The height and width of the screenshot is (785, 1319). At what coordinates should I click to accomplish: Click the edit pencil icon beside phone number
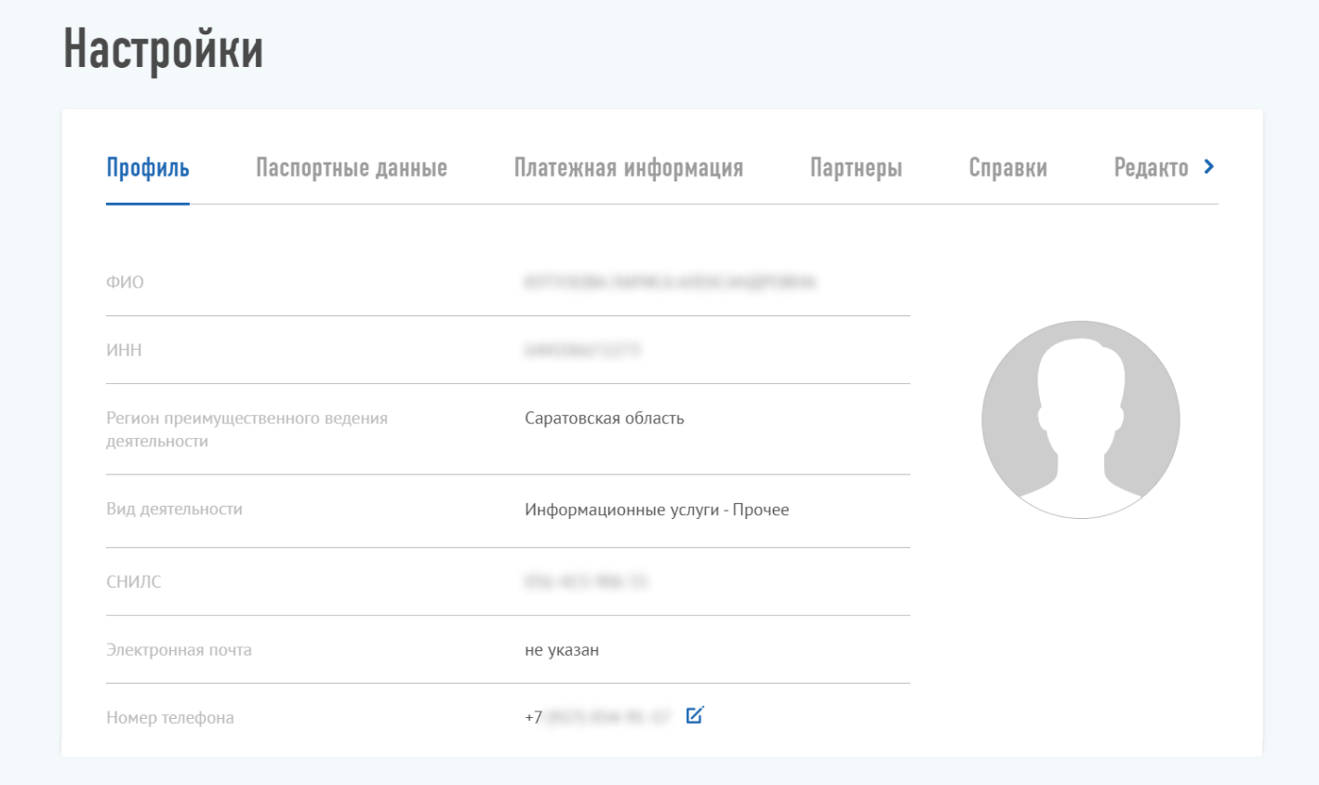tap(695, 715)
